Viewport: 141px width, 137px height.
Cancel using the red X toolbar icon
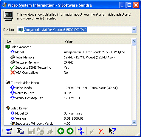[x=101, y=131]
